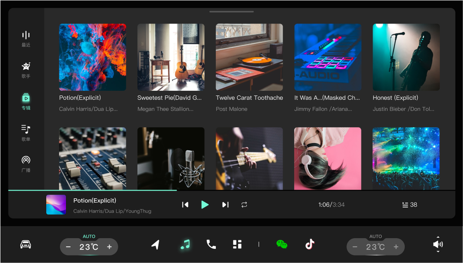463x263 pixels.
Task: Open the studio microphone album cover
Action: [171, 159]
